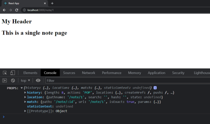This screenshot has height=124, width=210.
Task: Collapse the logged PROPS object
Action: (22, 88)
